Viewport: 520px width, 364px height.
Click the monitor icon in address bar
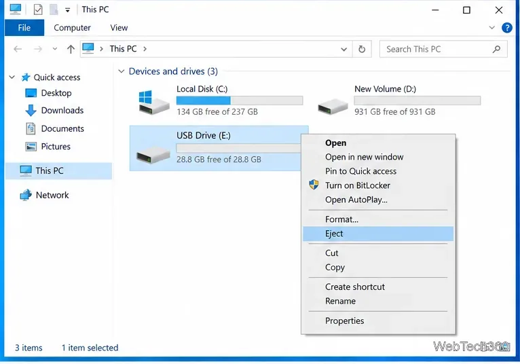(x=88, y=49)
